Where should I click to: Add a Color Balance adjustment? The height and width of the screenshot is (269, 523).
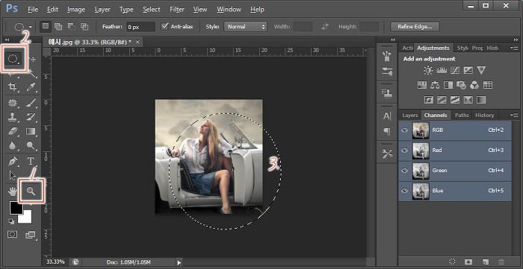pyautogui.click(x=435, y=85)
